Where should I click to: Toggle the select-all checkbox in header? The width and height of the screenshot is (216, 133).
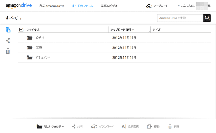(21, 29)
